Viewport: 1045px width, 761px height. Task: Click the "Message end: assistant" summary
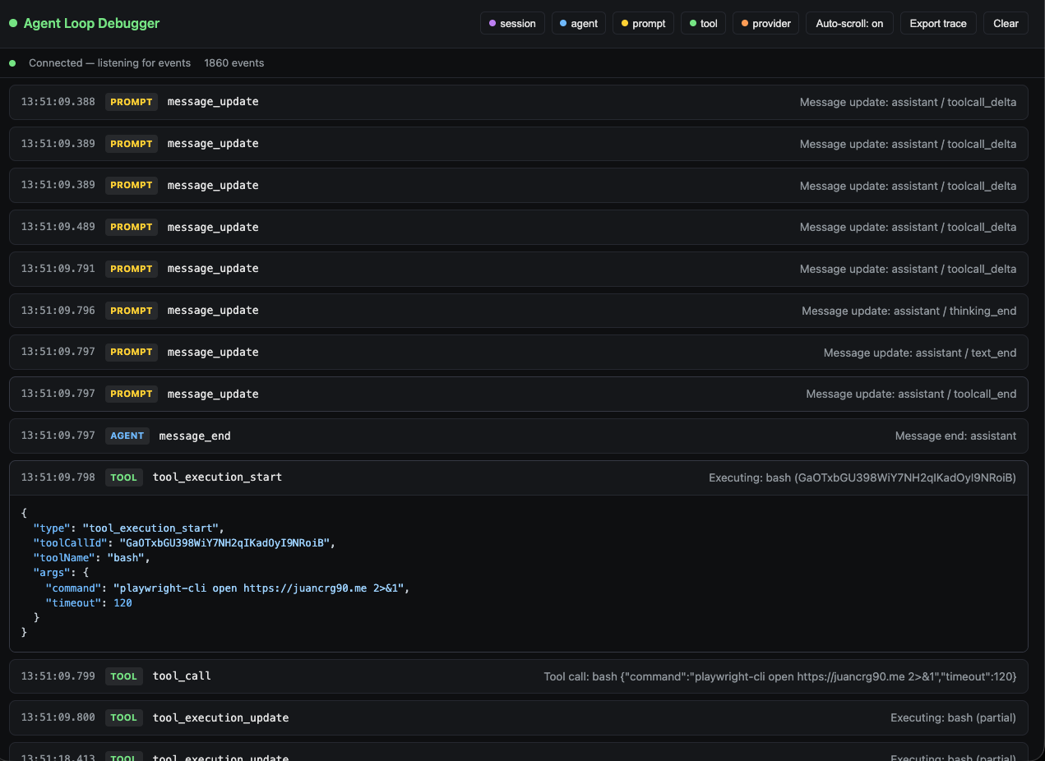(955, 436)
